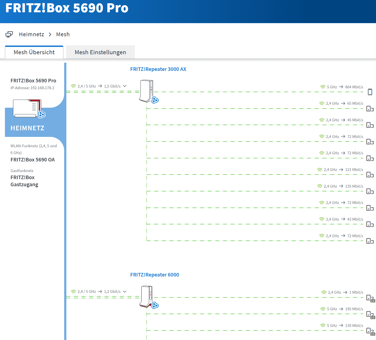The image size is (376, 340).
Task: Open FRITZ!Repeater 3000 AX link
Action: coord(158,69)
